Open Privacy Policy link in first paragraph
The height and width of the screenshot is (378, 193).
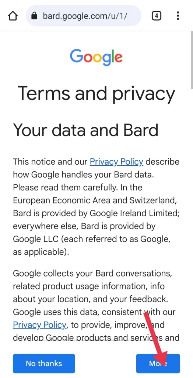coord(116,162)
